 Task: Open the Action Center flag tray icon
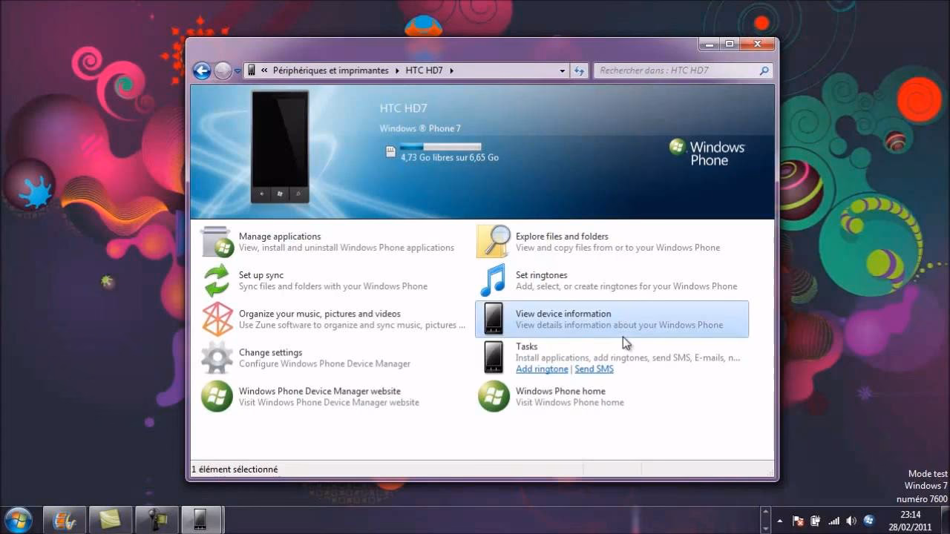[799, 521]
